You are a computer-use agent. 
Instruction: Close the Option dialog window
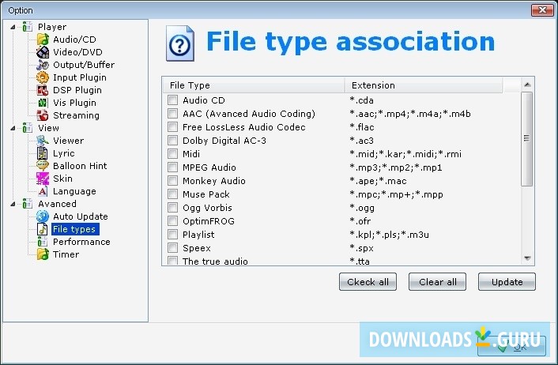click(x=542, y=10)
